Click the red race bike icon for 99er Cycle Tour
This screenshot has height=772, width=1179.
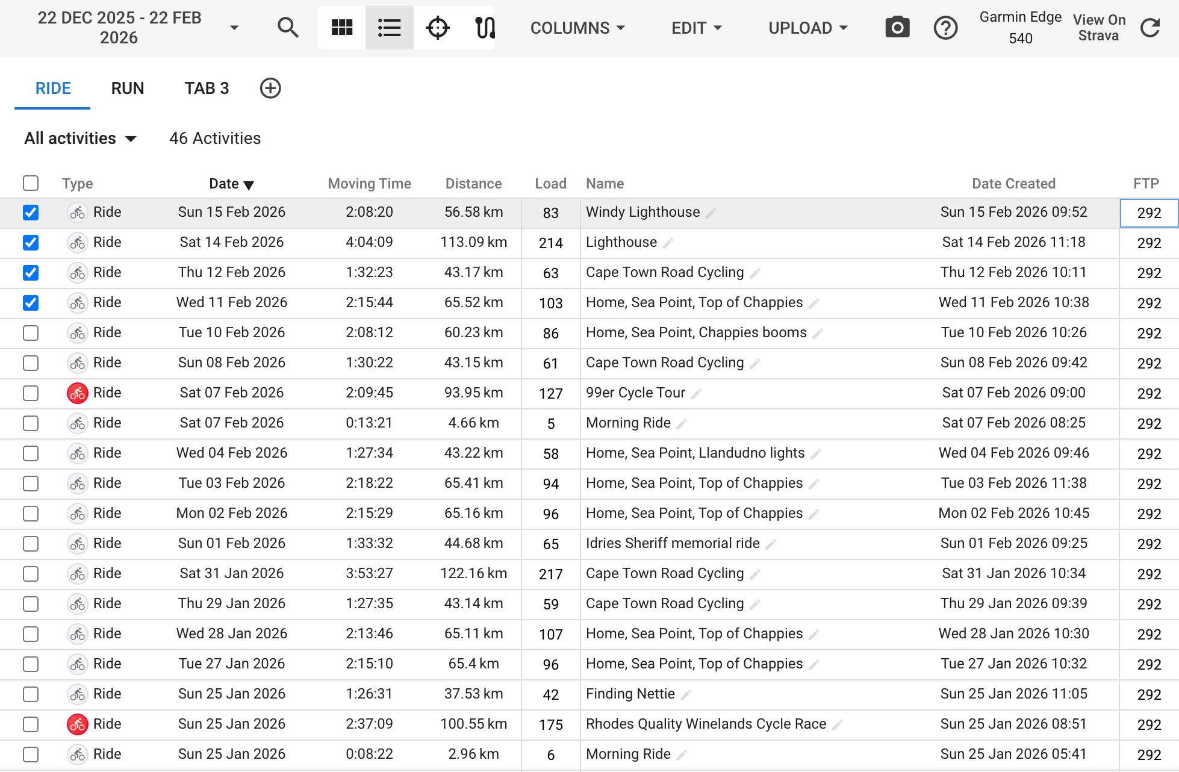pyautogui.click(x=77, y=393)
